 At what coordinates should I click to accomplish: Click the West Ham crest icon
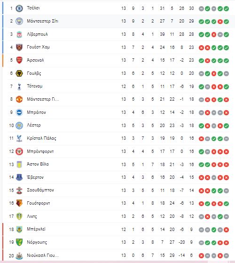19,48
